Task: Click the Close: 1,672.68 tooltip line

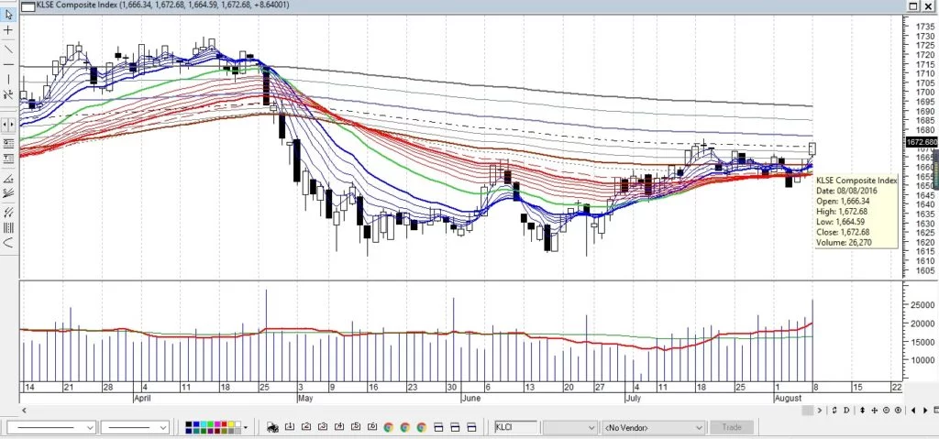Action: pos(843,233)
